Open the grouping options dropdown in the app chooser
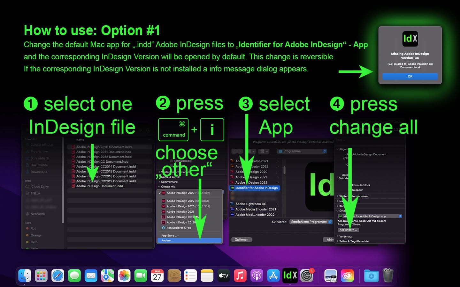The height and width of the screenshot is (287, 460). coord(264,151)
